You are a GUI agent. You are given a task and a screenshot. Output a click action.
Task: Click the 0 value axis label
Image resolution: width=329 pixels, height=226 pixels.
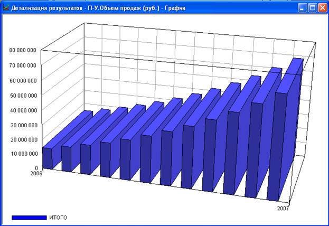(36, 168)
